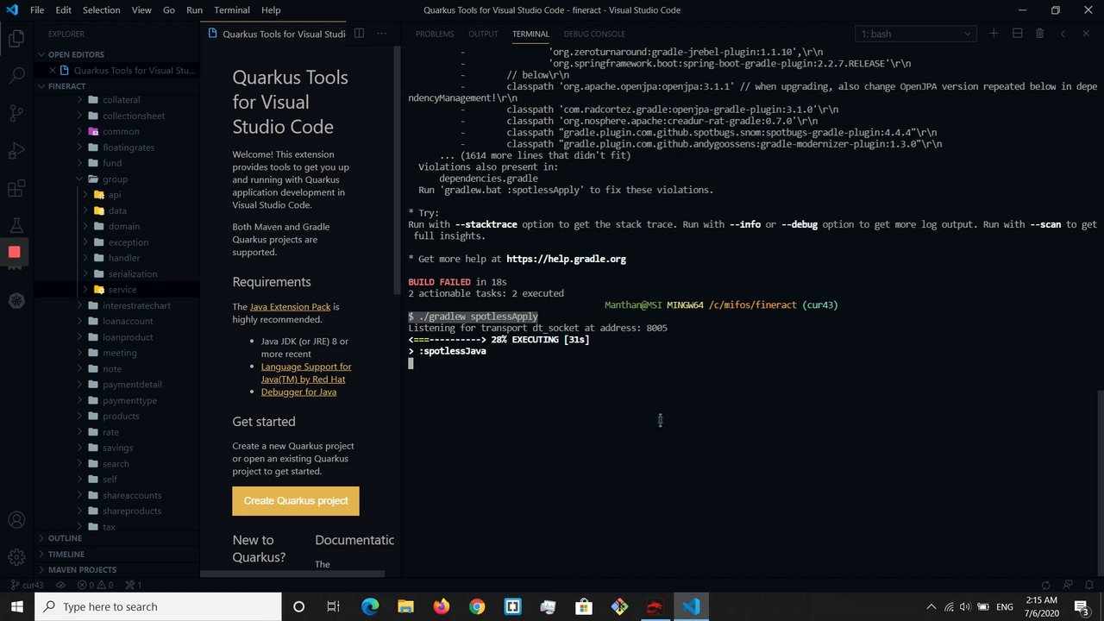This screenshot has height=621, width=1104.
Task: Click the terminal panel left-chevron icon
Action: click(1063, 34)
